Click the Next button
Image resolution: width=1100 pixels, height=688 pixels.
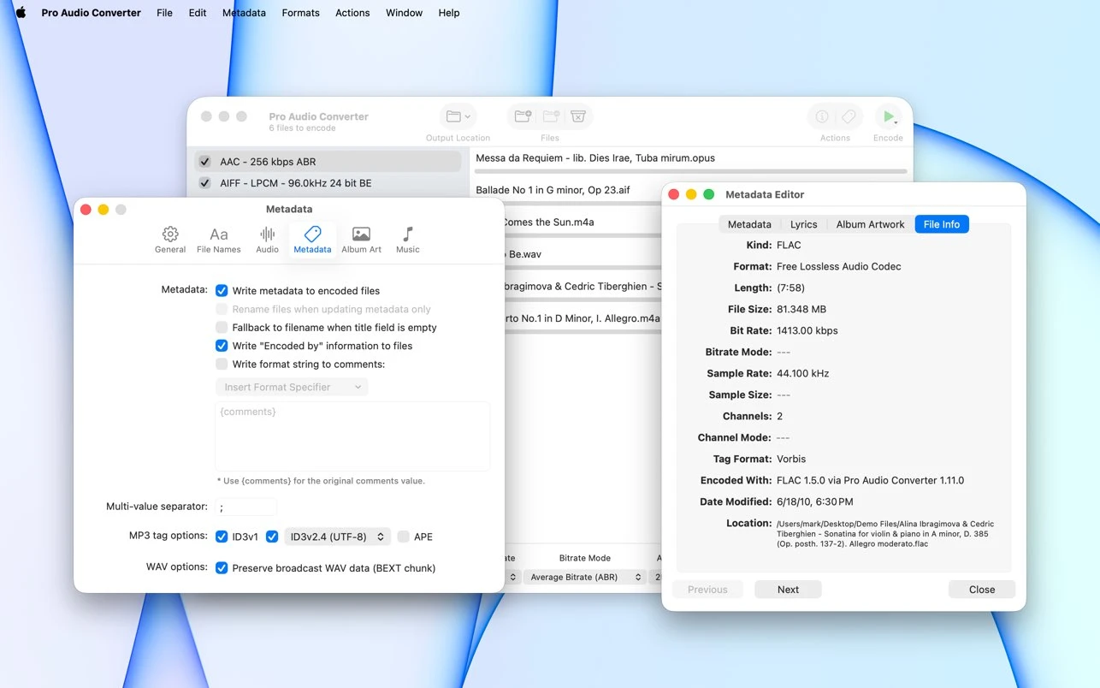pyautogui.click(x=788, y=590)
